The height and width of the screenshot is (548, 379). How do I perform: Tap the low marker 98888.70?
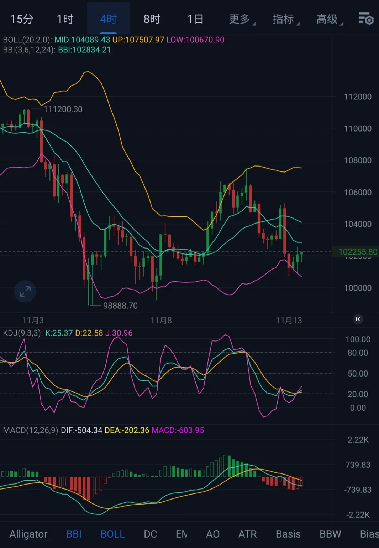120,306
